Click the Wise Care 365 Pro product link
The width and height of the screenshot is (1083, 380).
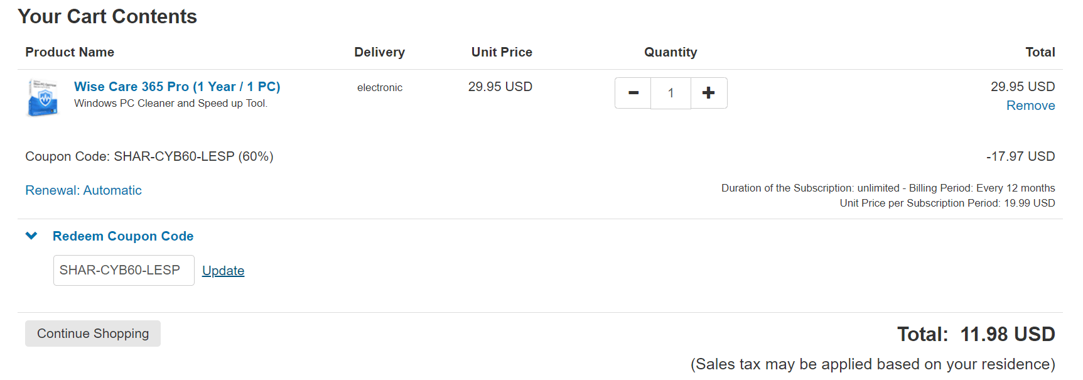177,87
